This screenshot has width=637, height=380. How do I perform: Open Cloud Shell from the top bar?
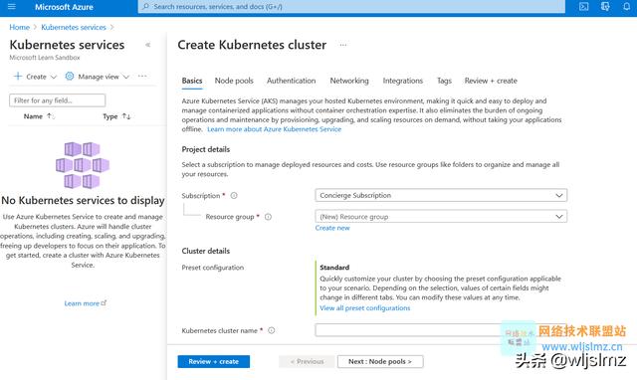pyautogui.click(x=584, y=7)
